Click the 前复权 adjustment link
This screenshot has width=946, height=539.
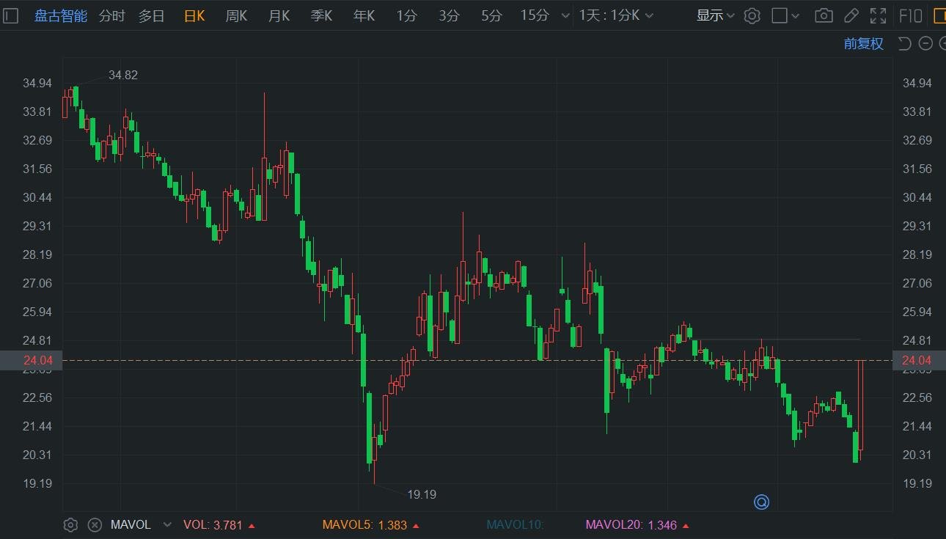tap(864, 43)
